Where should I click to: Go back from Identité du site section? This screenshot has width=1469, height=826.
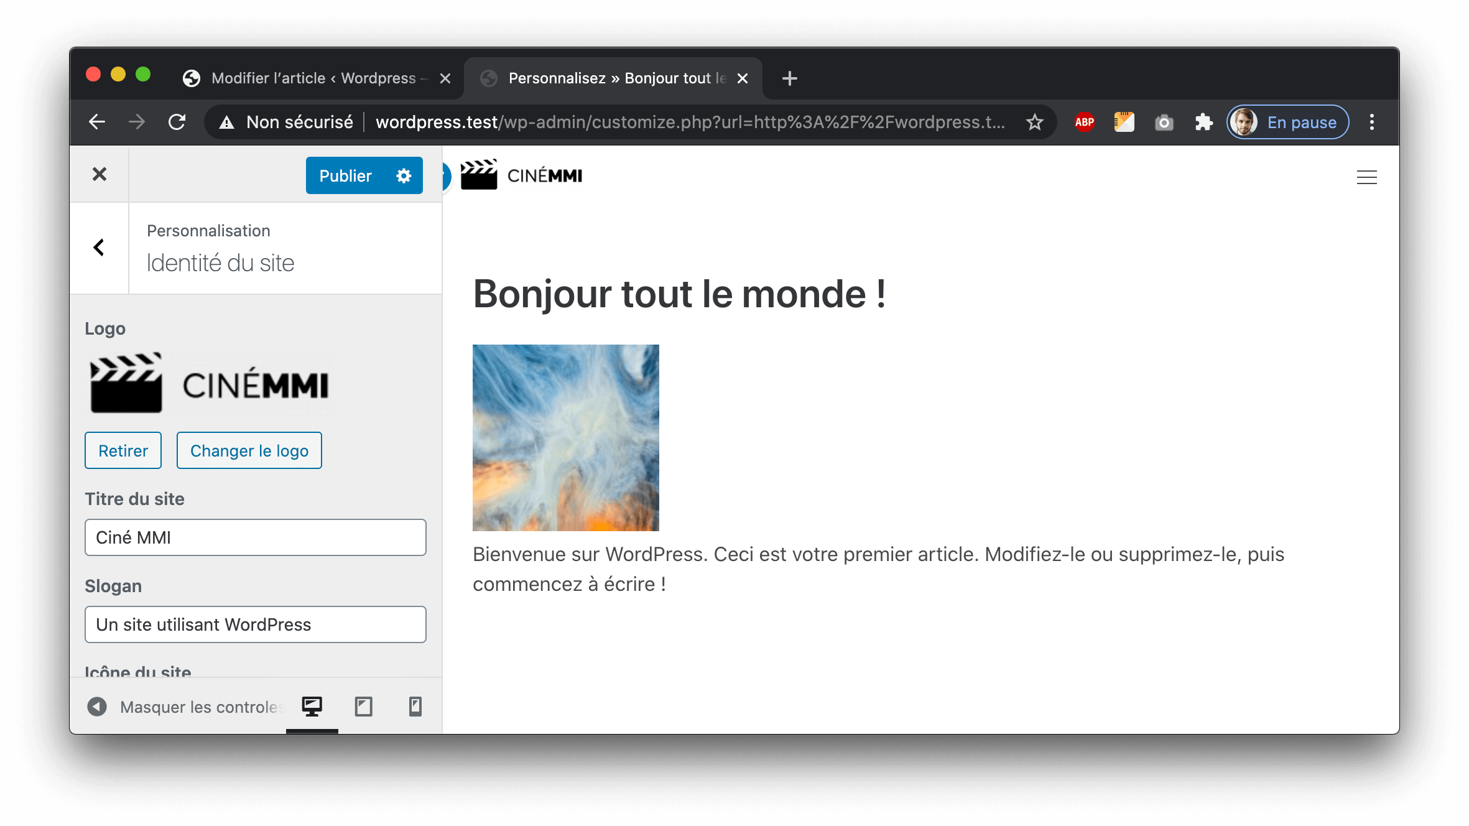point(99,248)
